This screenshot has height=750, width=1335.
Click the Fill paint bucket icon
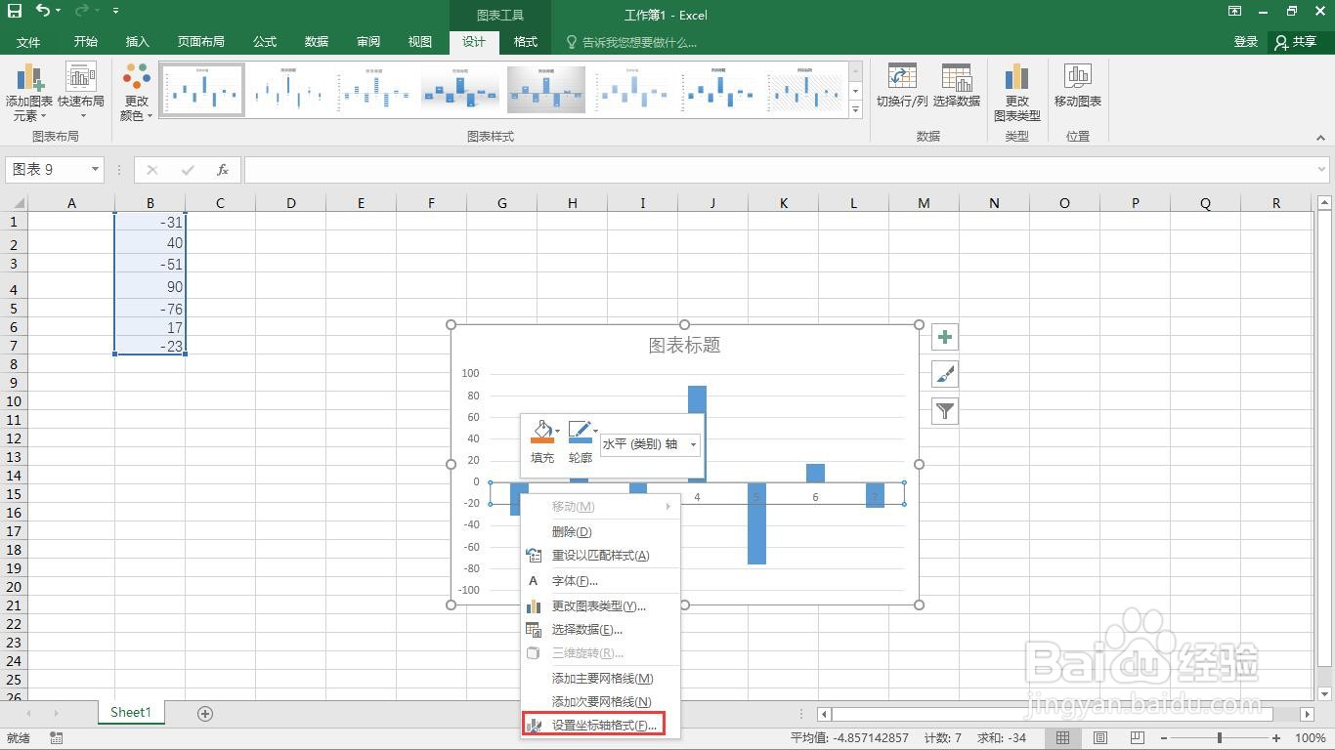click(x=541, y=431)
